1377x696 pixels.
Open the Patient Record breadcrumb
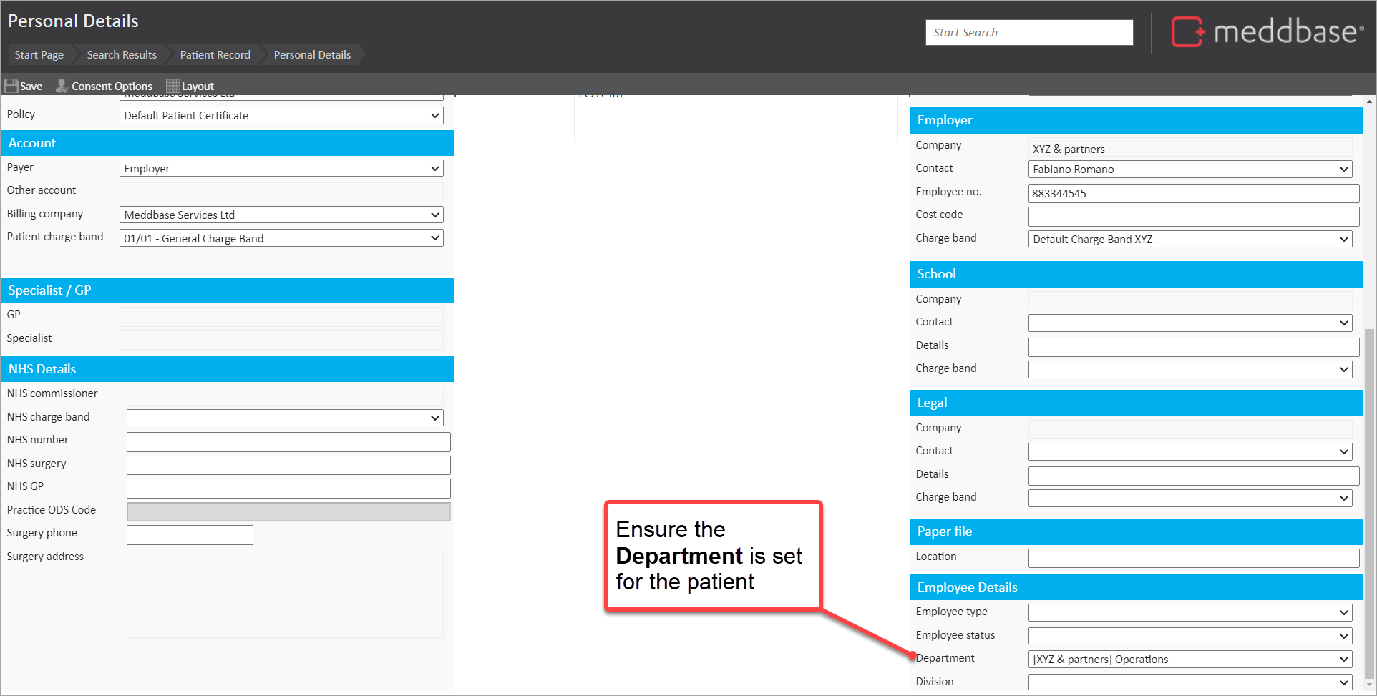tap(215, 55)
